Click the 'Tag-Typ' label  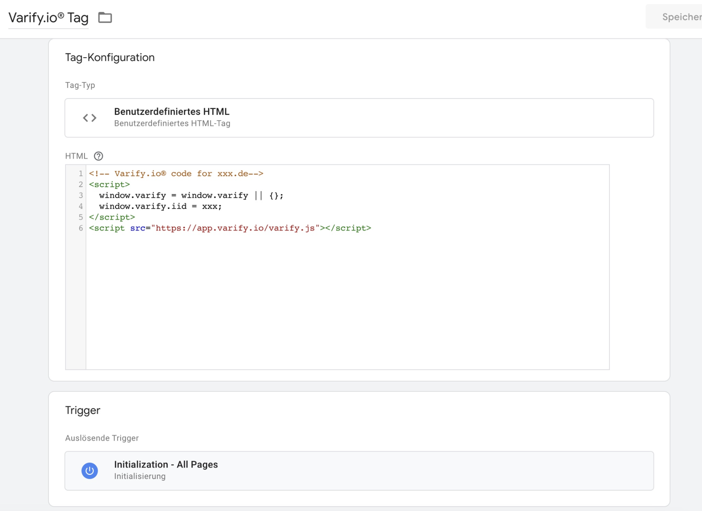[x=80, y=85]
